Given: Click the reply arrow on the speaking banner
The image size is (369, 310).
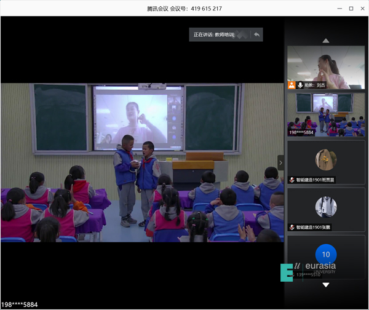Looking at the screenshot, I should click(x=256, y=34).
